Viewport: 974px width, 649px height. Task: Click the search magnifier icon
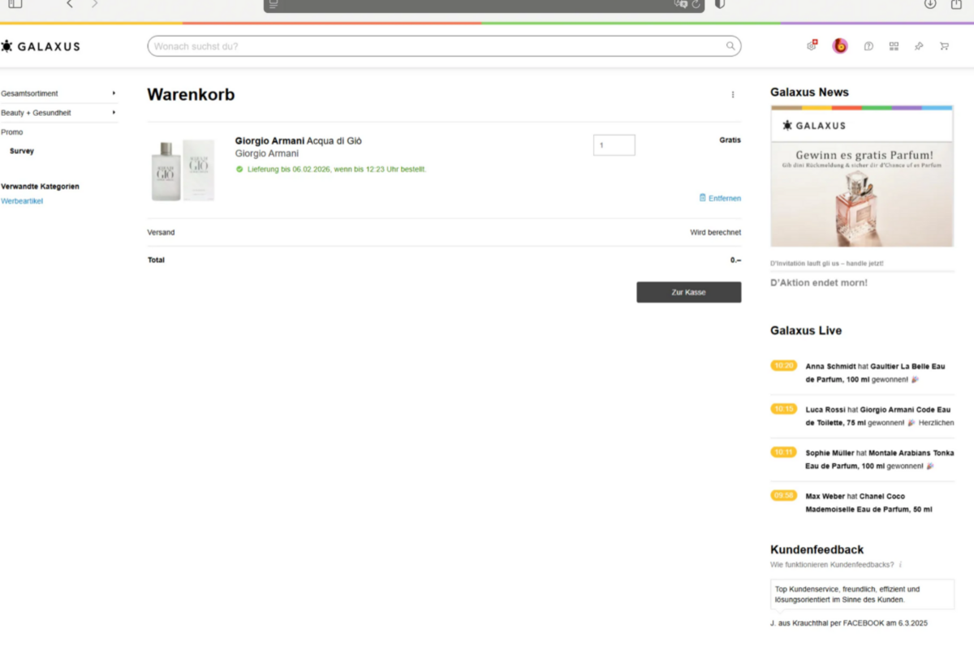click(730, 46)
